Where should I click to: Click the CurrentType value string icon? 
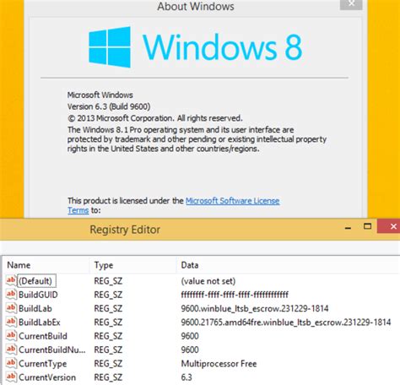pyautogui.click(x=11, y=363)
